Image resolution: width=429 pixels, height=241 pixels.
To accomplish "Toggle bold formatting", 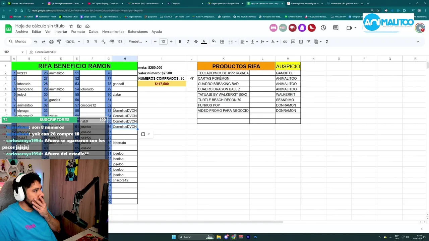I will pos(180,42).
